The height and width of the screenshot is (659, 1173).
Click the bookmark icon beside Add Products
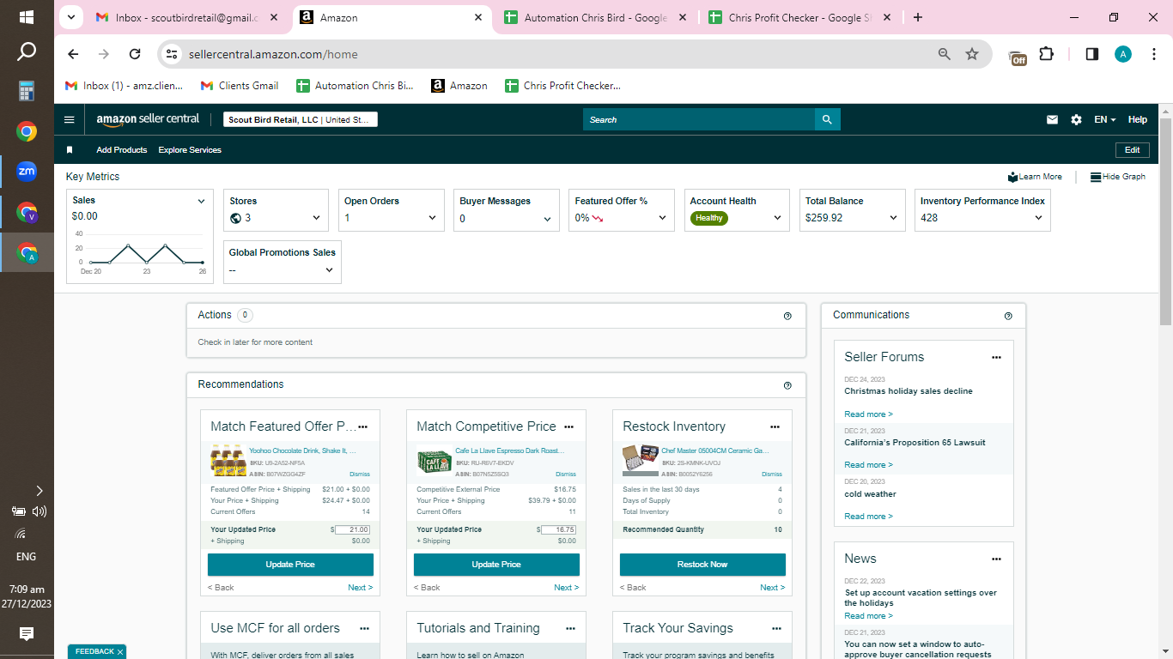click(x=70, y=150)
